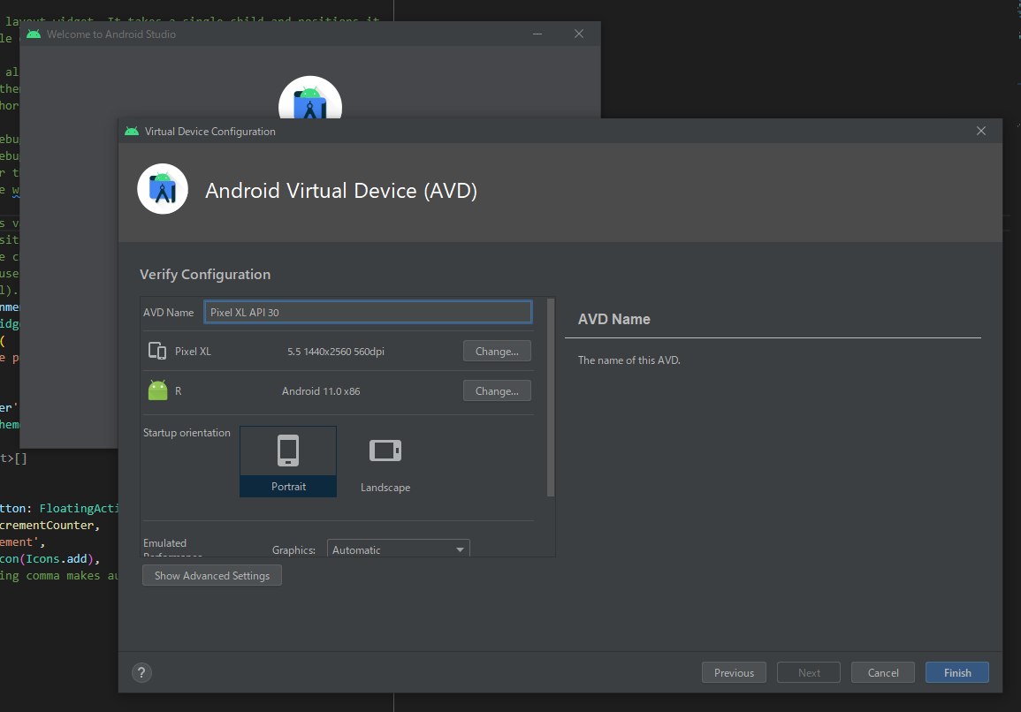Click Android icon in Welcome to Android Studio title bar
This screenshot has height=712, width=1021.
34,34
